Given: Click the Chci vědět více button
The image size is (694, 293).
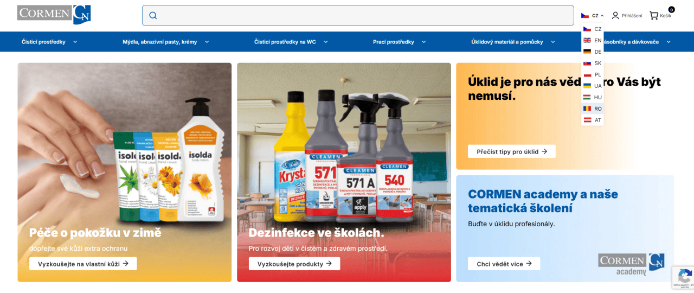Looking at the screenshot, I should coord(504,264).
